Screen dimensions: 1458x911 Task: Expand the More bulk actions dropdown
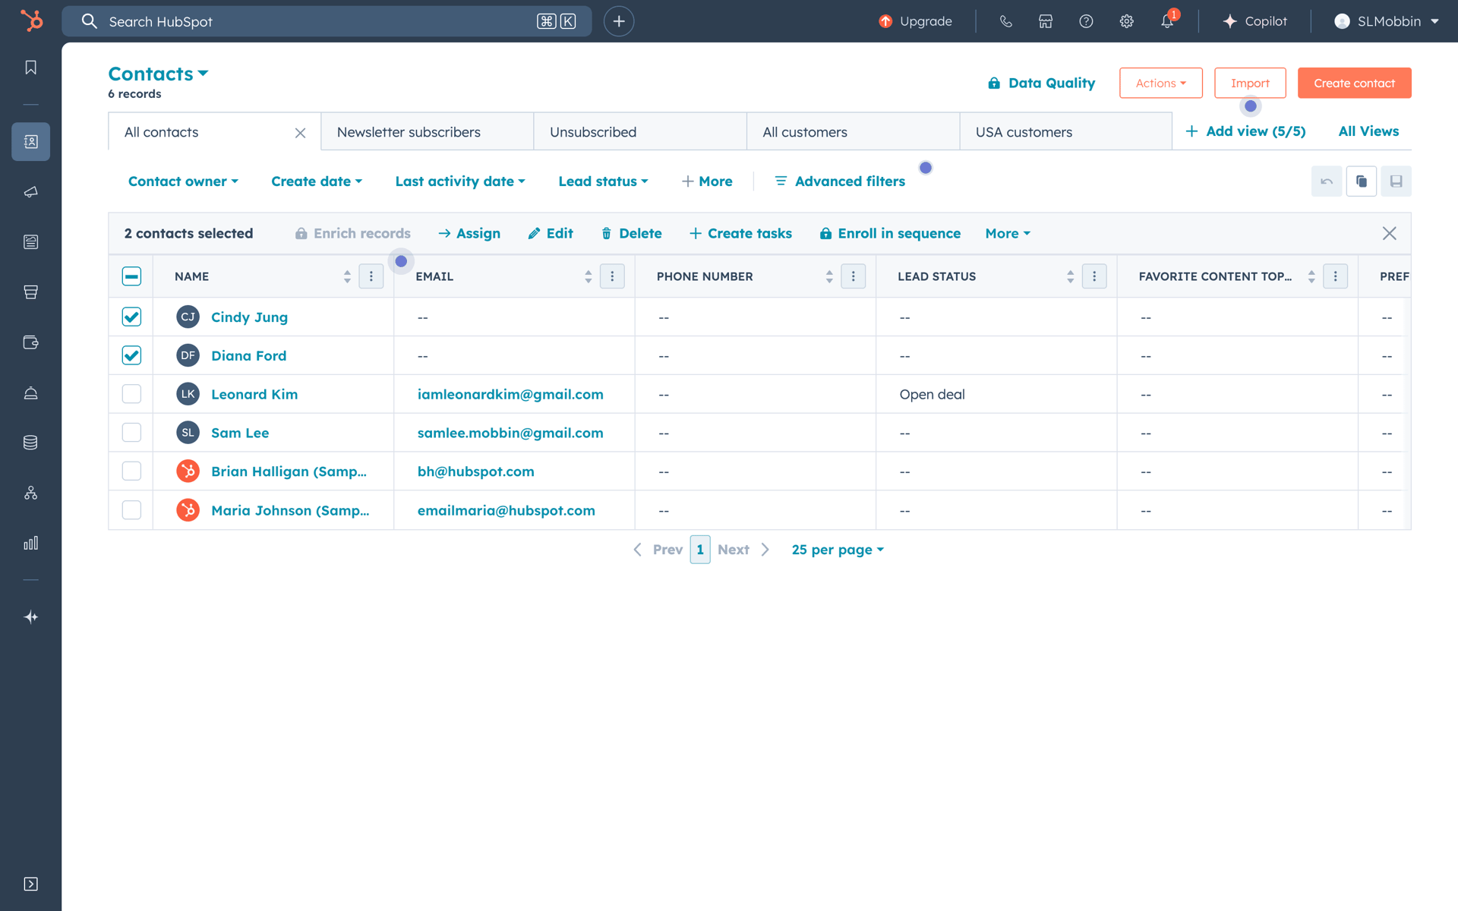(1008, 234)
